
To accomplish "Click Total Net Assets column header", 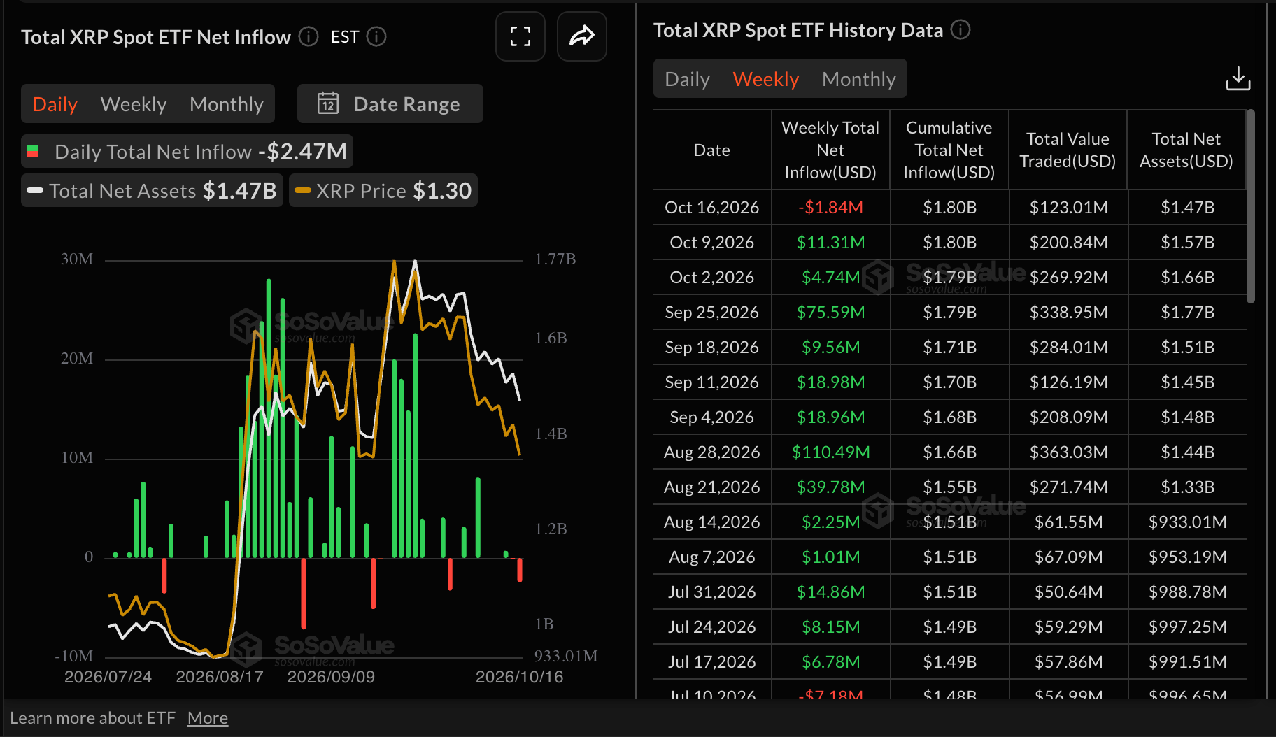I will point(1186,150).
